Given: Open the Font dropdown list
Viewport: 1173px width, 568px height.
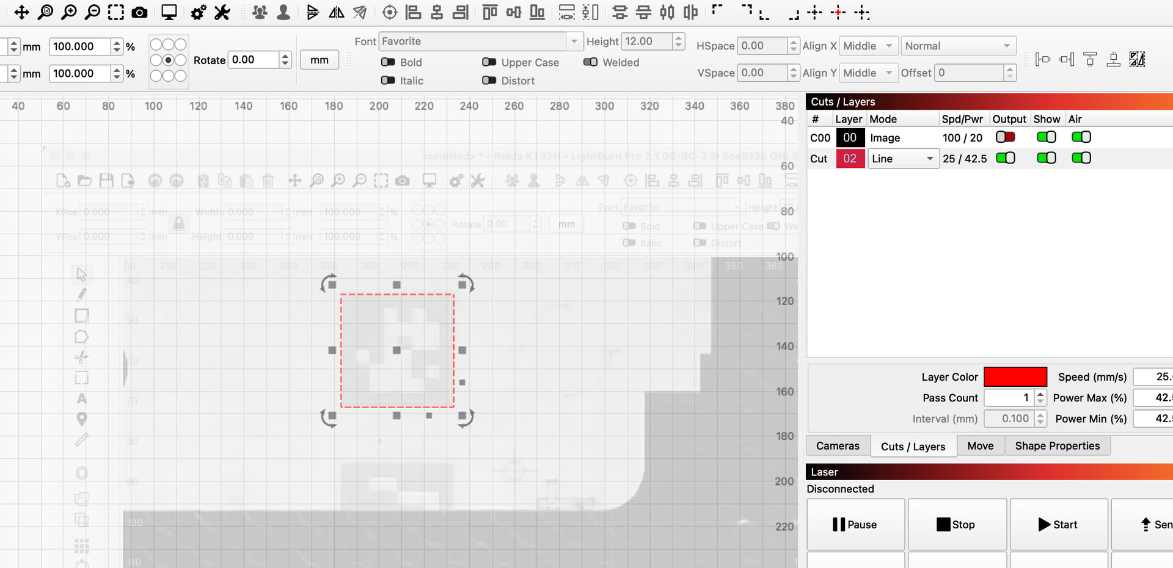Looking at the screenshot, I should pos(574,41).
